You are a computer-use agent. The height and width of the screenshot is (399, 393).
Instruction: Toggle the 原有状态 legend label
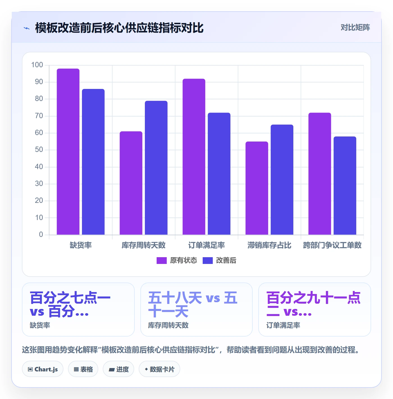[x=184, y=261]
